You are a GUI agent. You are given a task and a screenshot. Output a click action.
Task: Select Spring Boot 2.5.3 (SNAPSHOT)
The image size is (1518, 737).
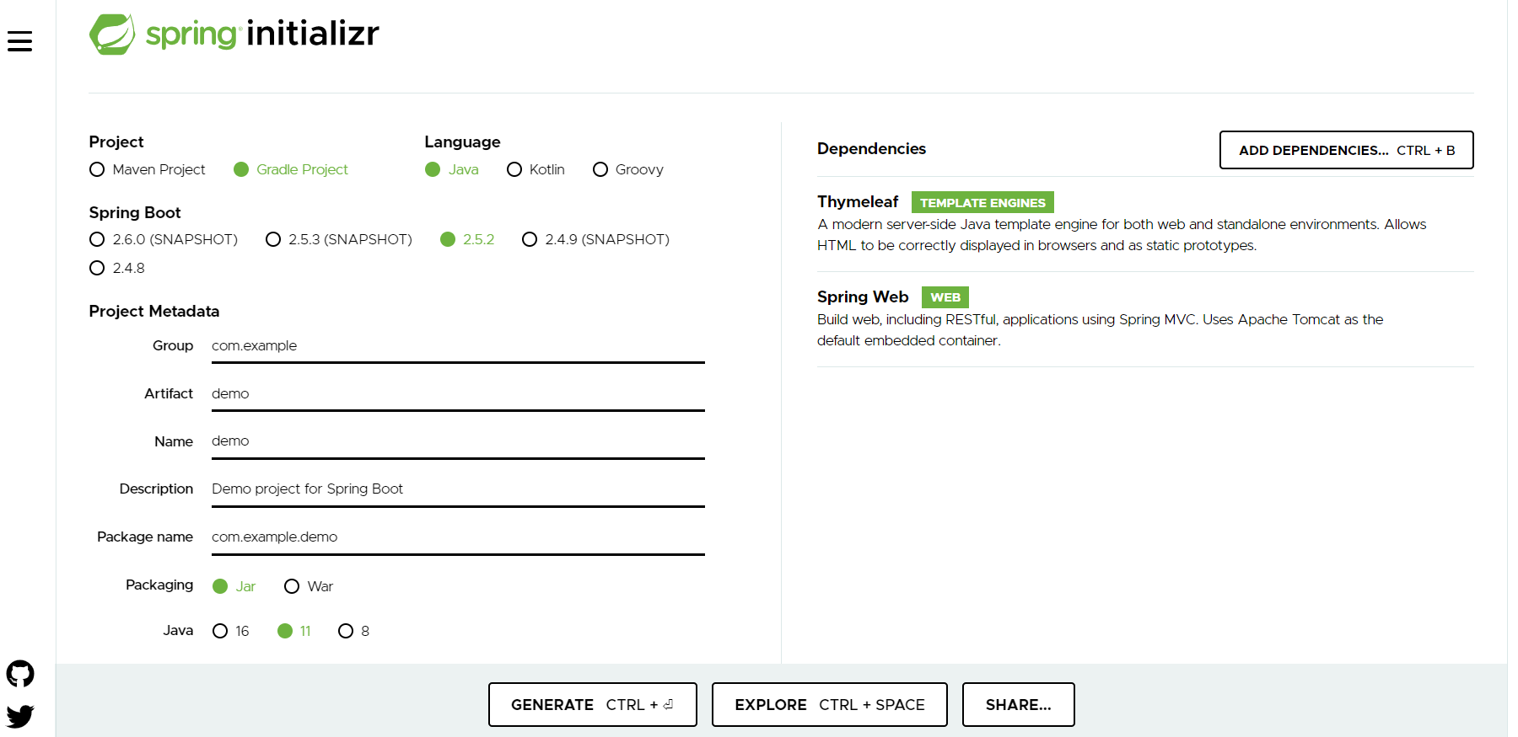(339, 239)
